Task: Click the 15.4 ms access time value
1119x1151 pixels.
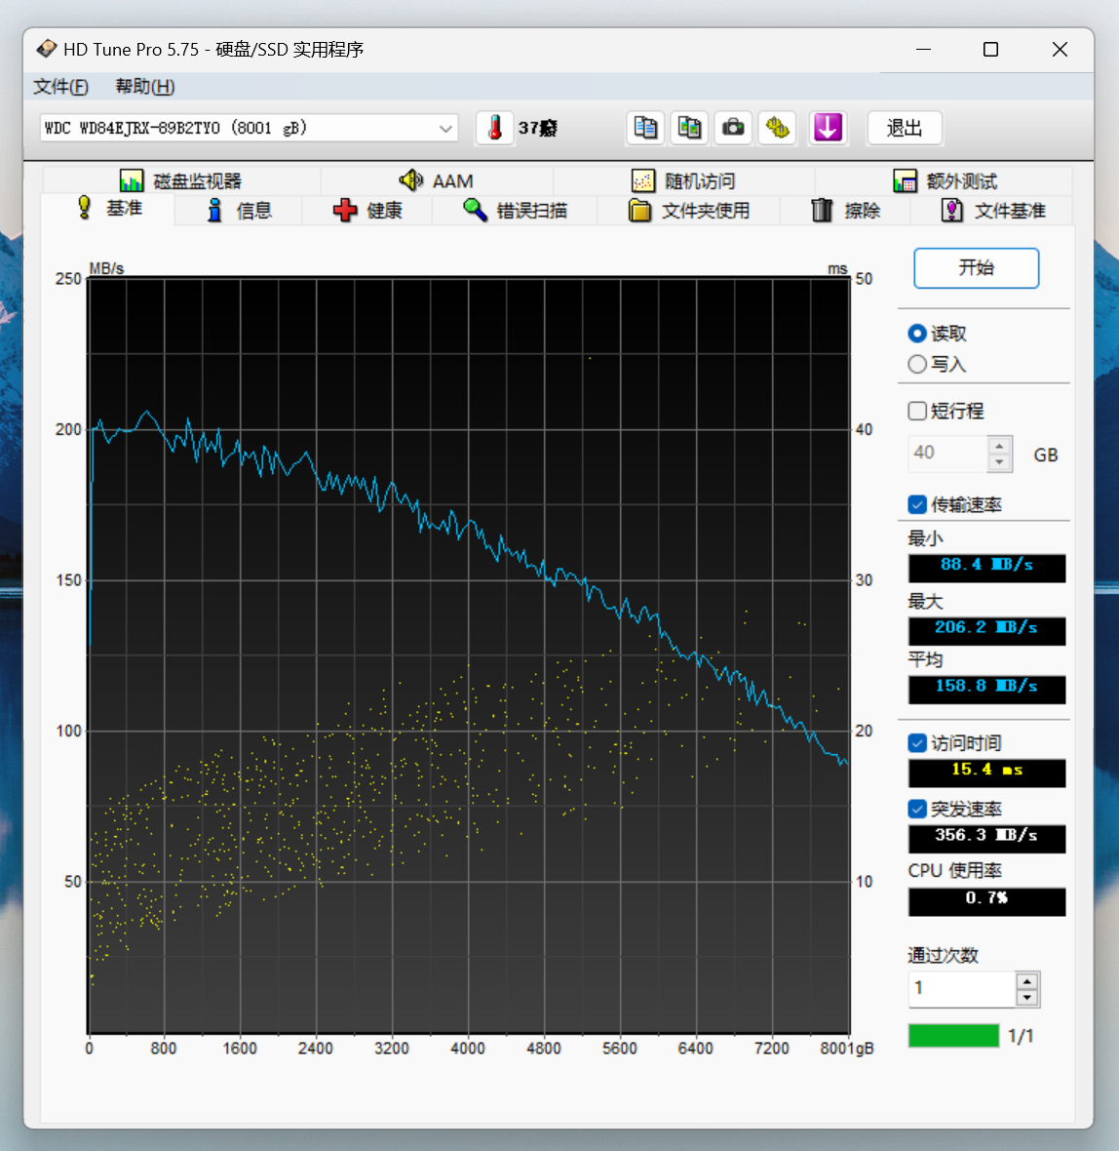Action: (986, 773)
